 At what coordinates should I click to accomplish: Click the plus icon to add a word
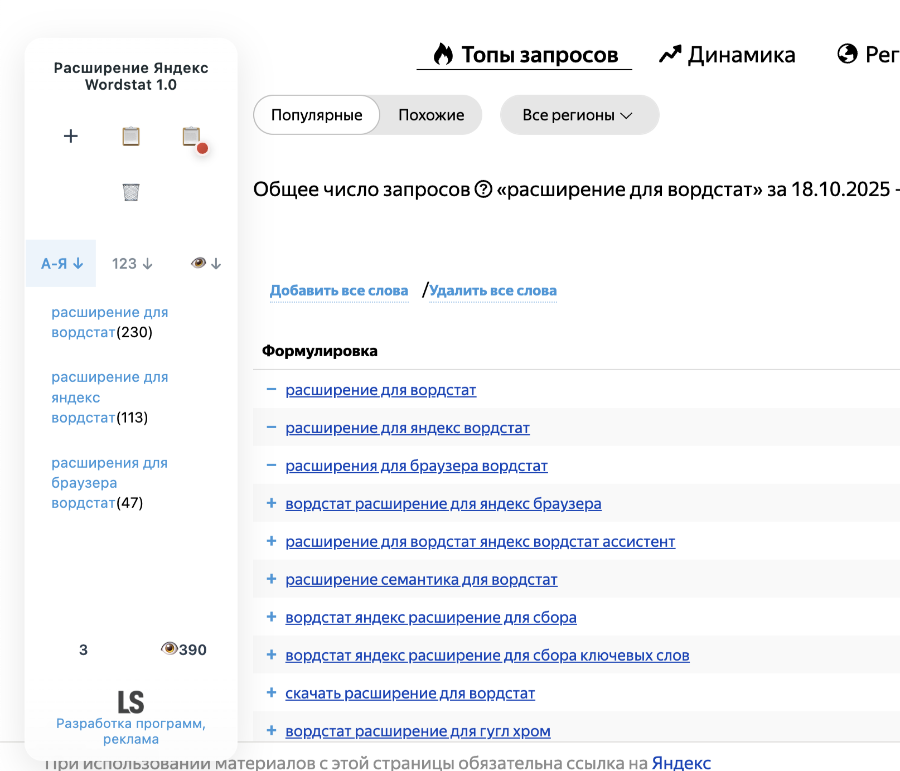click(70, 136)
